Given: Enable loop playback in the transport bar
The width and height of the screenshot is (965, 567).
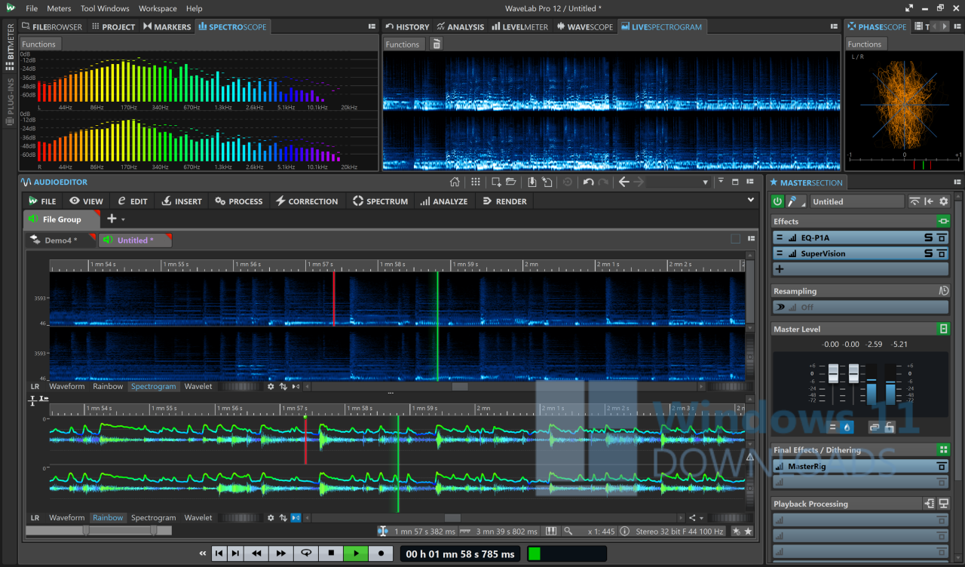Looking at the screenshot, I should click(305, 553).
